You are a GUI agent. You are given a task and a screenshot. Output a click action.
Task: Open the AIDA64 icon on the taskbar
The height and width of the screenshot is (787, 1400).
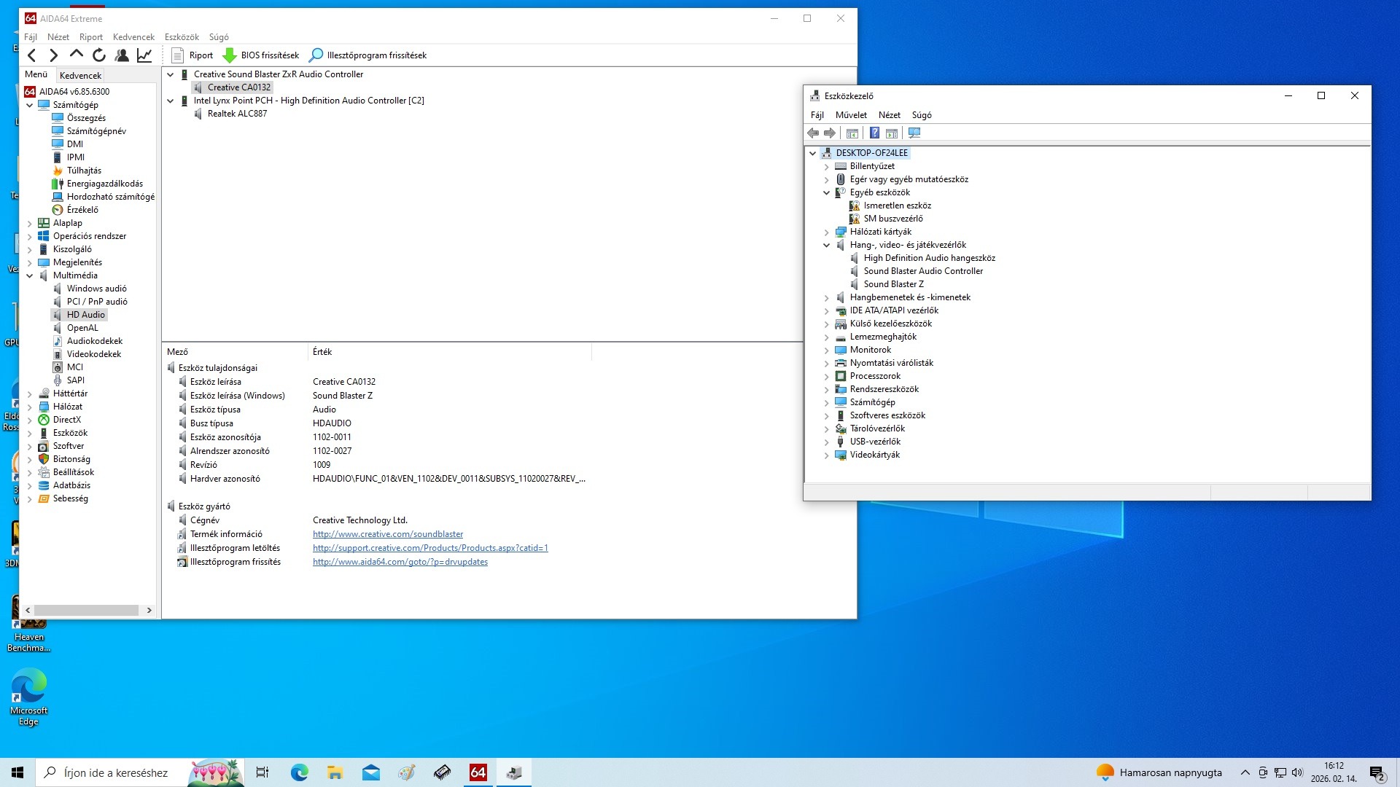coord(478,772)
